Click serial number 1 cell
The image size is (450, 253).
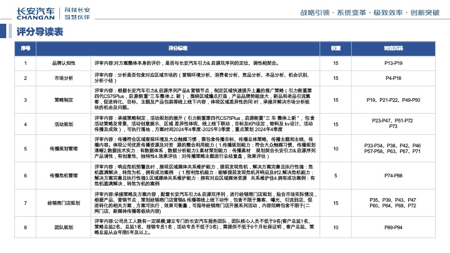[x=26, y=63]
